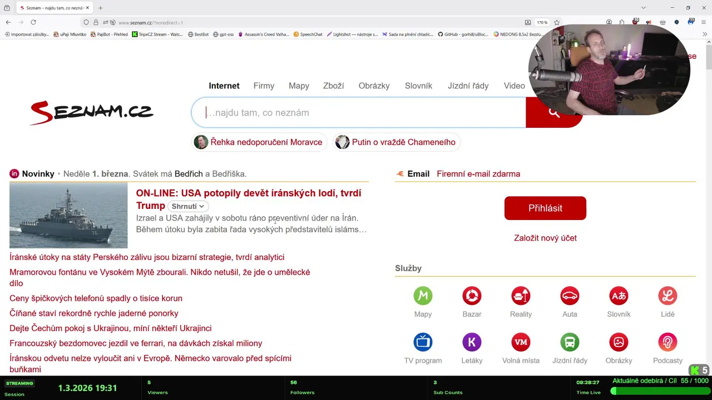Open the Jízdní řády service icon
This screenshot has width=712, height=400.
tap(570, 342)
